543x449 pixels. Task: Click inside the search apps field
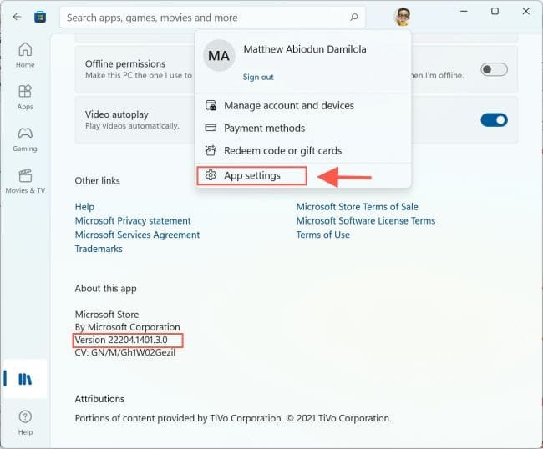click(x=200, y=17)
